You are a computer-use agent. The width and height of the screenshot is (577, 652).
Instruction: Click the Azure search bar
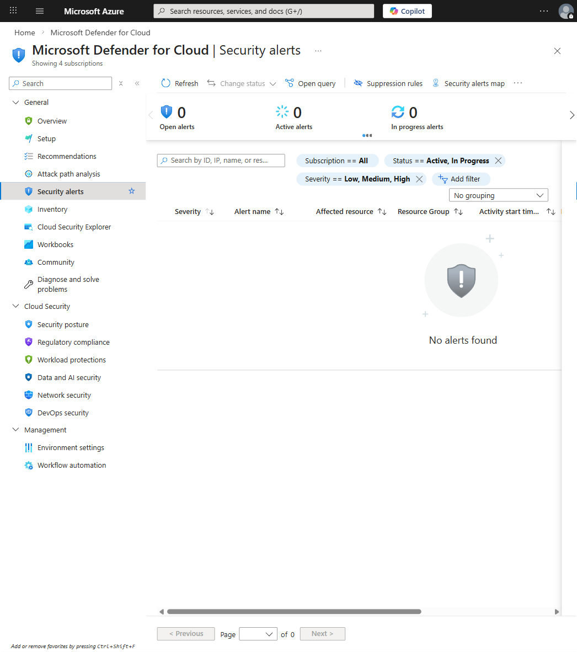click(x=264, y=11)
